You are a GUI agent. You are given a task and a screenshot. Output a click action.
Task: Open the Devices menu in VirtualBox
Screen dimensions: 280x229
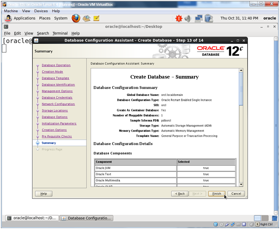tap(41, 11)
